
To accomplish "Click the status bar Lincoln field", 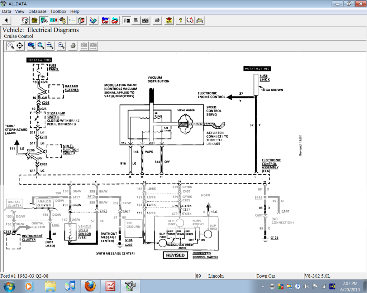I will click(x=231, y=276).
